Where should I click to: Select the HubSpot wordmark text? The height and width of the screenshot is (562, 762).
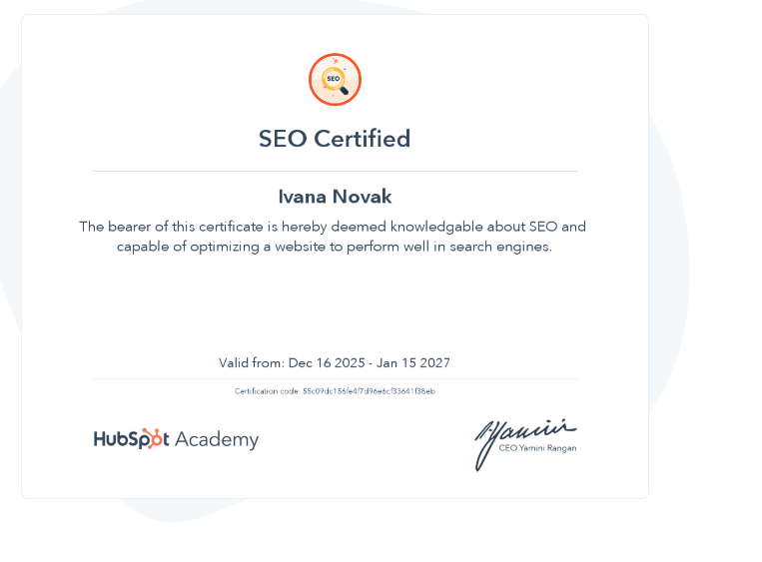coord(131,438)
